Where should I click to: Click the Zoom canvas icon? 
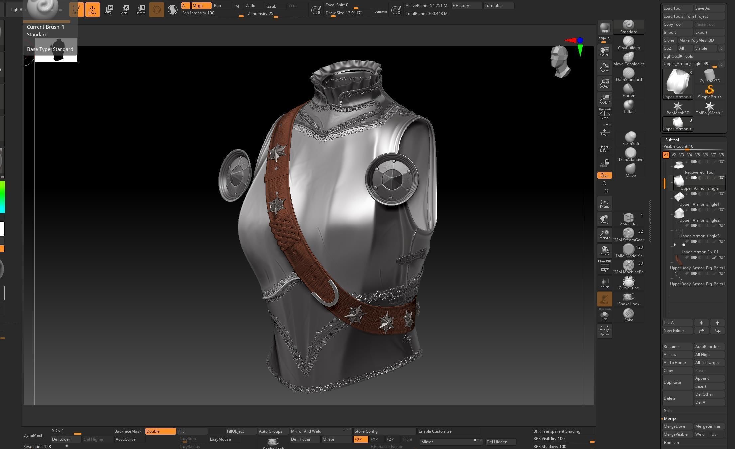click(x=604, y=68)
